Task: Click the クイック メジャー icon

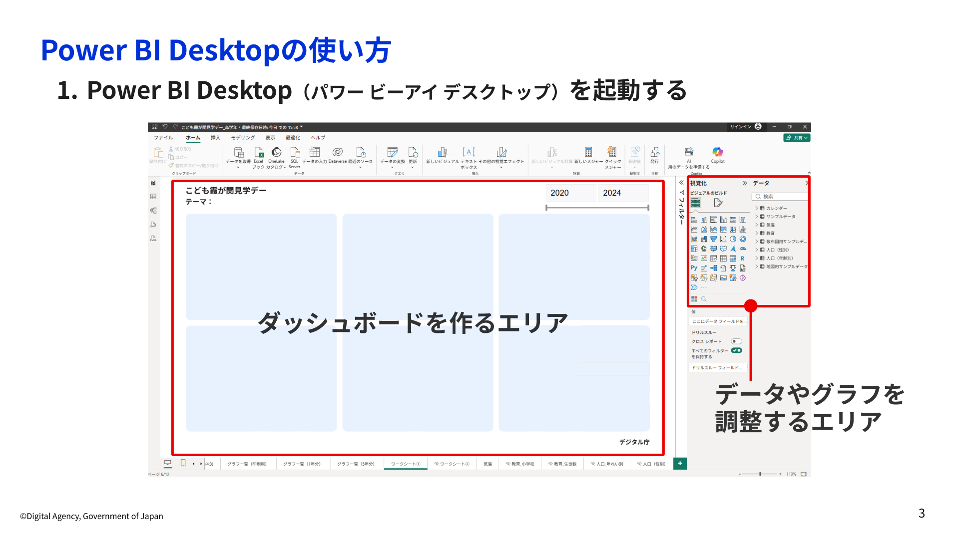Action: point(612,152)
